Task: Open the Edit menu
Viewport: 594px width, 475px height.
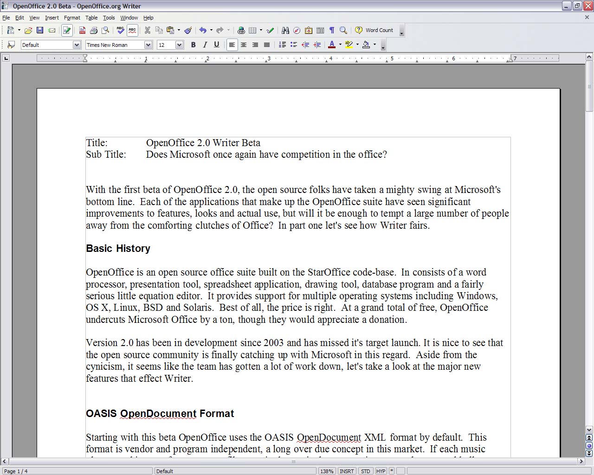Action: 19,18
